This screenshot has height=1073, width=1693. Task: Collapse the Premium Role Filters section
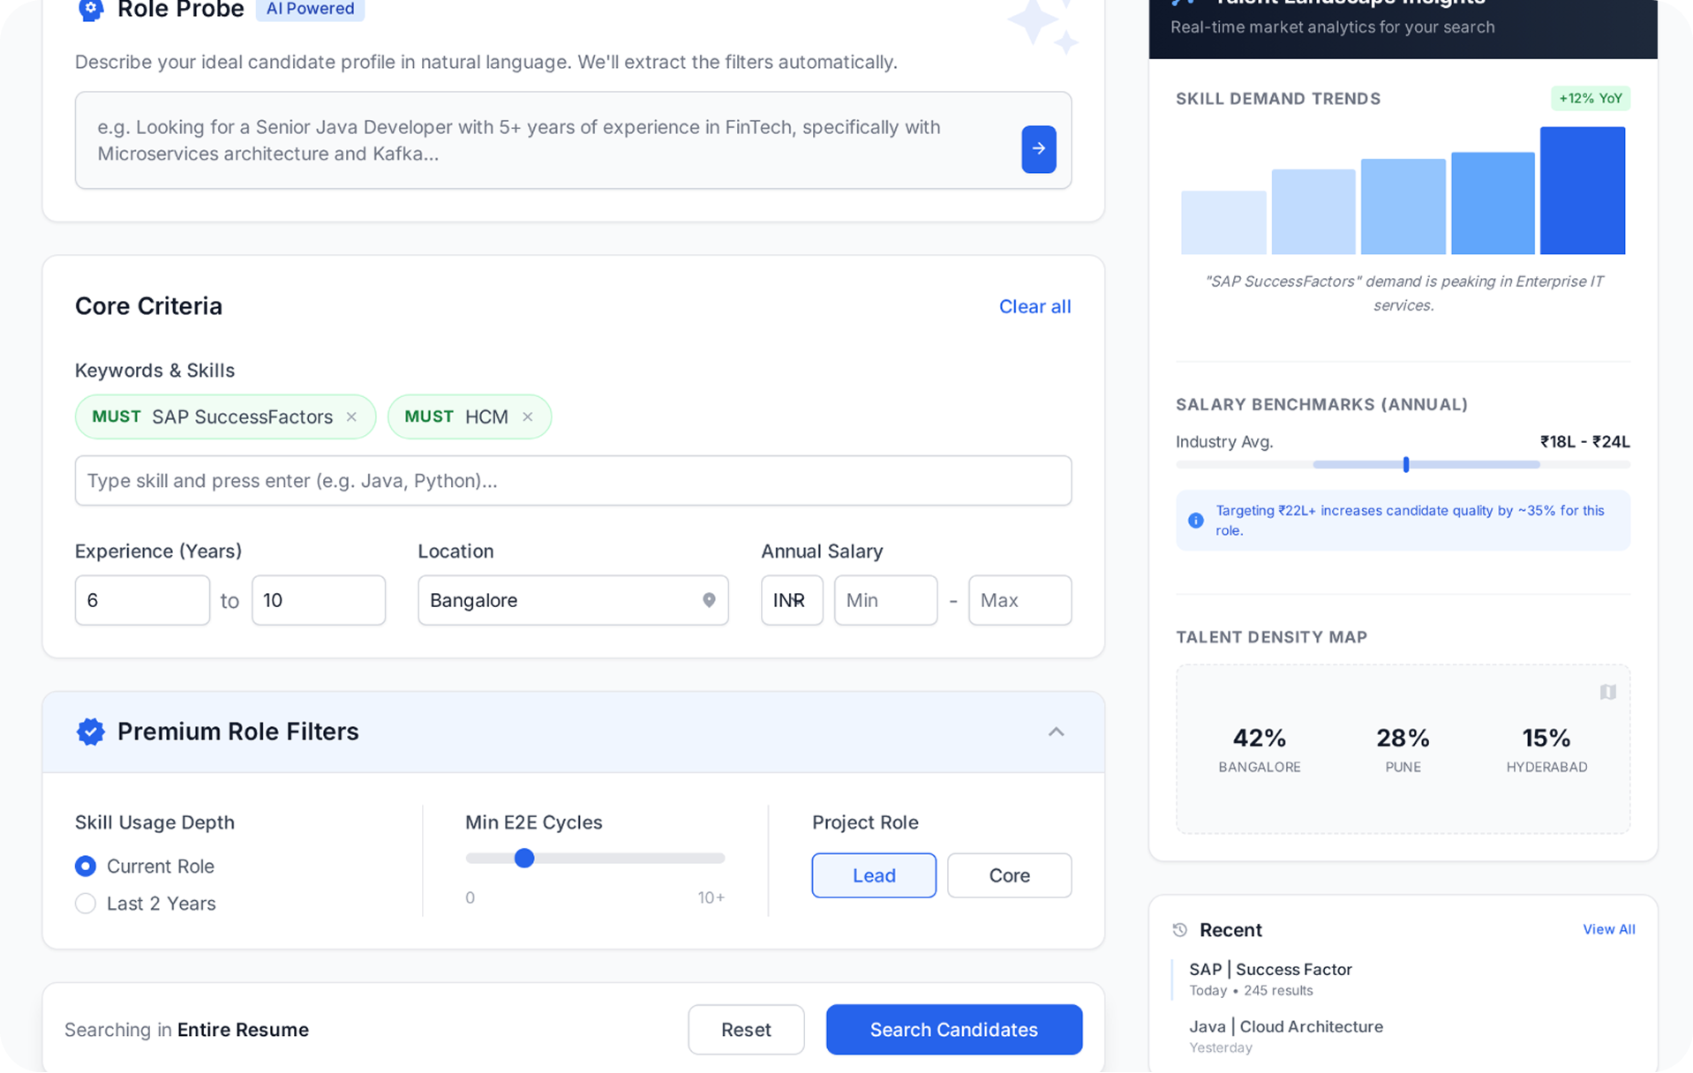coord(1056,732)
